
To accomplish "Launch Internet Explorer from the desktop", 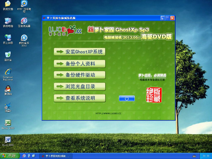I will [8, 75].
